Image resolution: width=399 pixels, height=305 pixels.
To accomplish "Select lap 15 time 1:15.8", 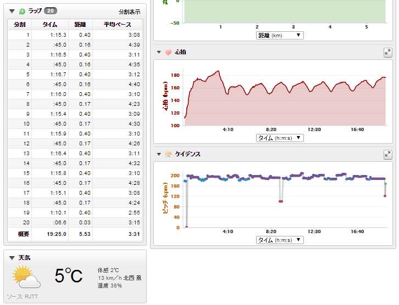I will (58, 173).
